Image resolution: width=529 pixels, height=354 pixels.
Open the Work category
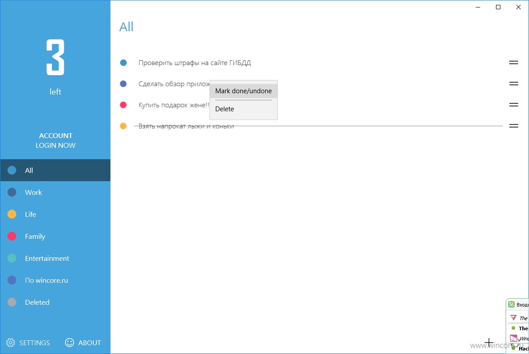55,192
